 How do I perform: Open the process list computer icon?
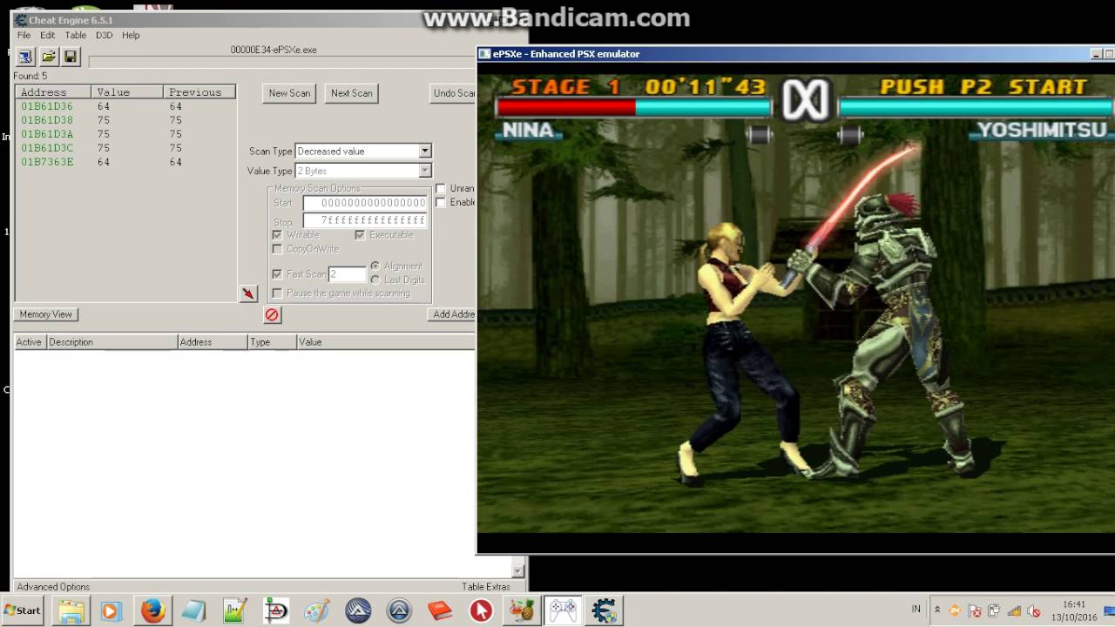(x=25, y=57)
